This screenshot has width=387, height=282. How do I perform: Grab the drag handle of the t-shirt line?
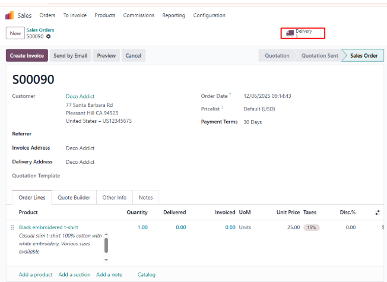12,227
